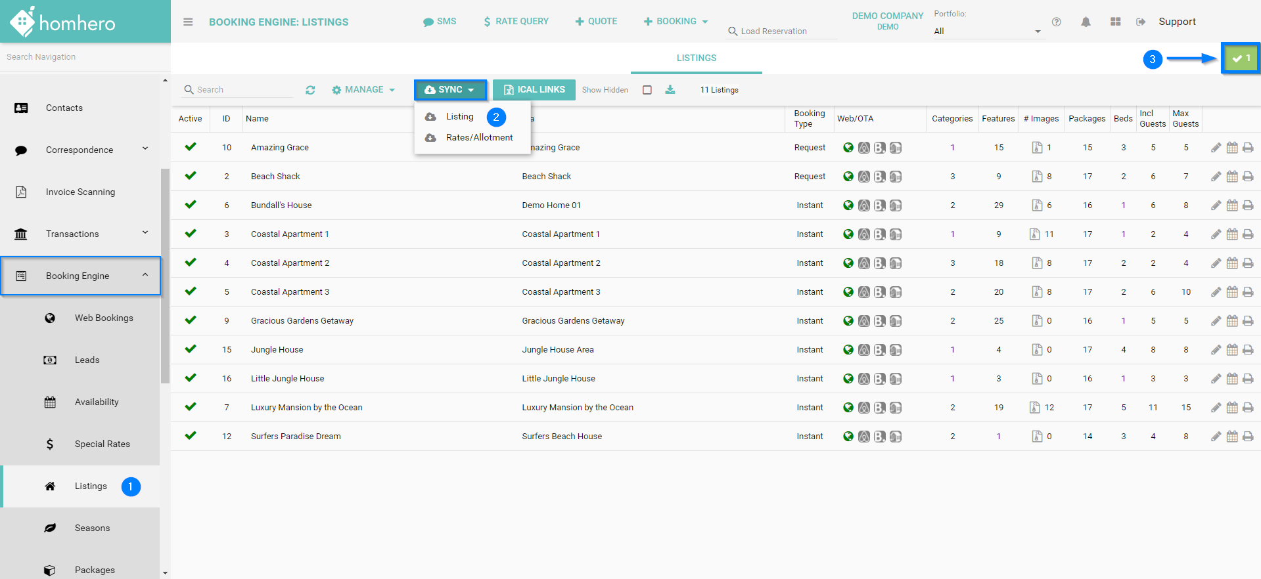Toggle the hamburger menu icon
This screenshot has height=579, width=1261.
(188, 22)
